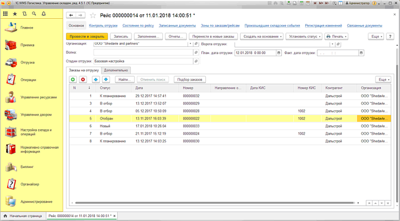Click the План. дата отгрузки field
Image resolution: width=400 pixels, height=221 pixels.
click(256, 53)
